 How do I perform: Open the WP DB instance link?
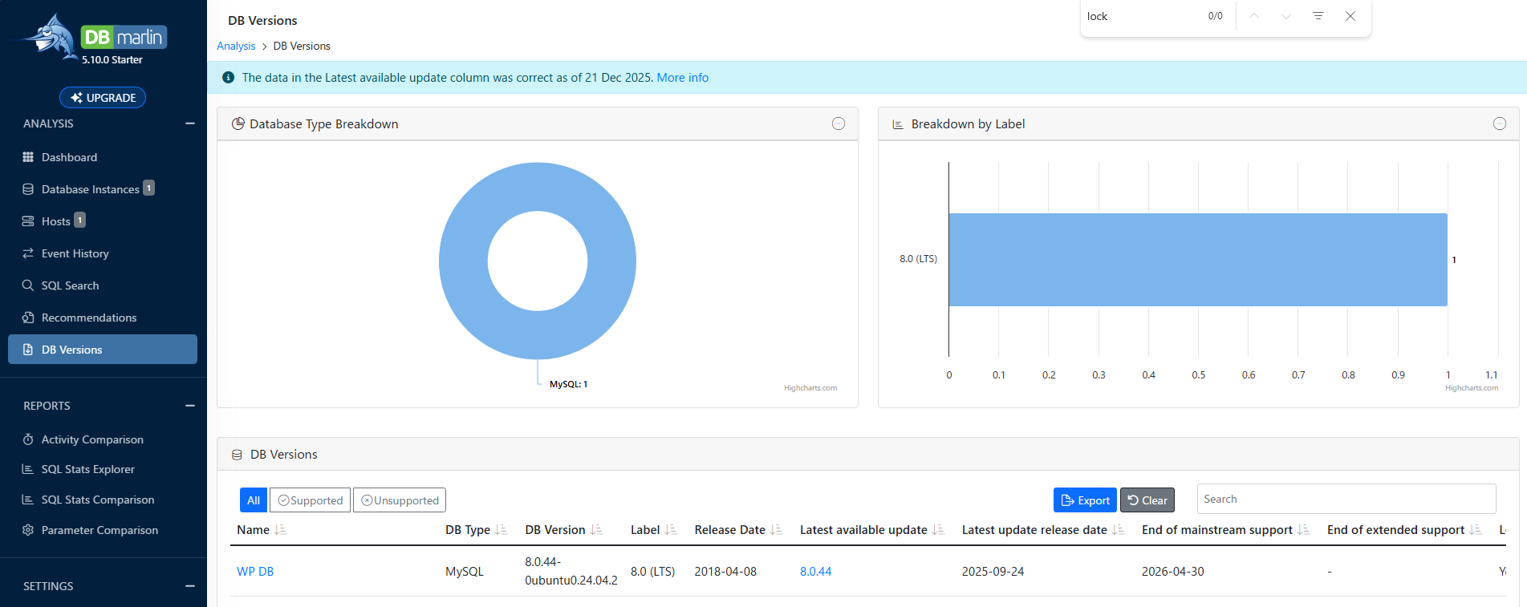255,572
